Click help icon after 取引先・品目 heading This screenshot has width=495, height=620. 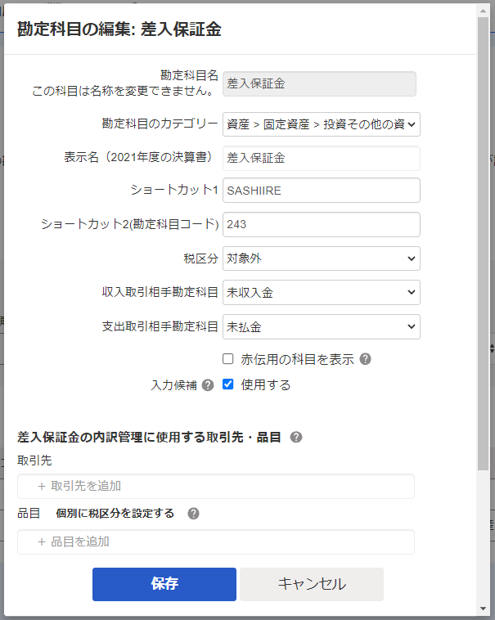pyautogui.click(x=296, y=438)
